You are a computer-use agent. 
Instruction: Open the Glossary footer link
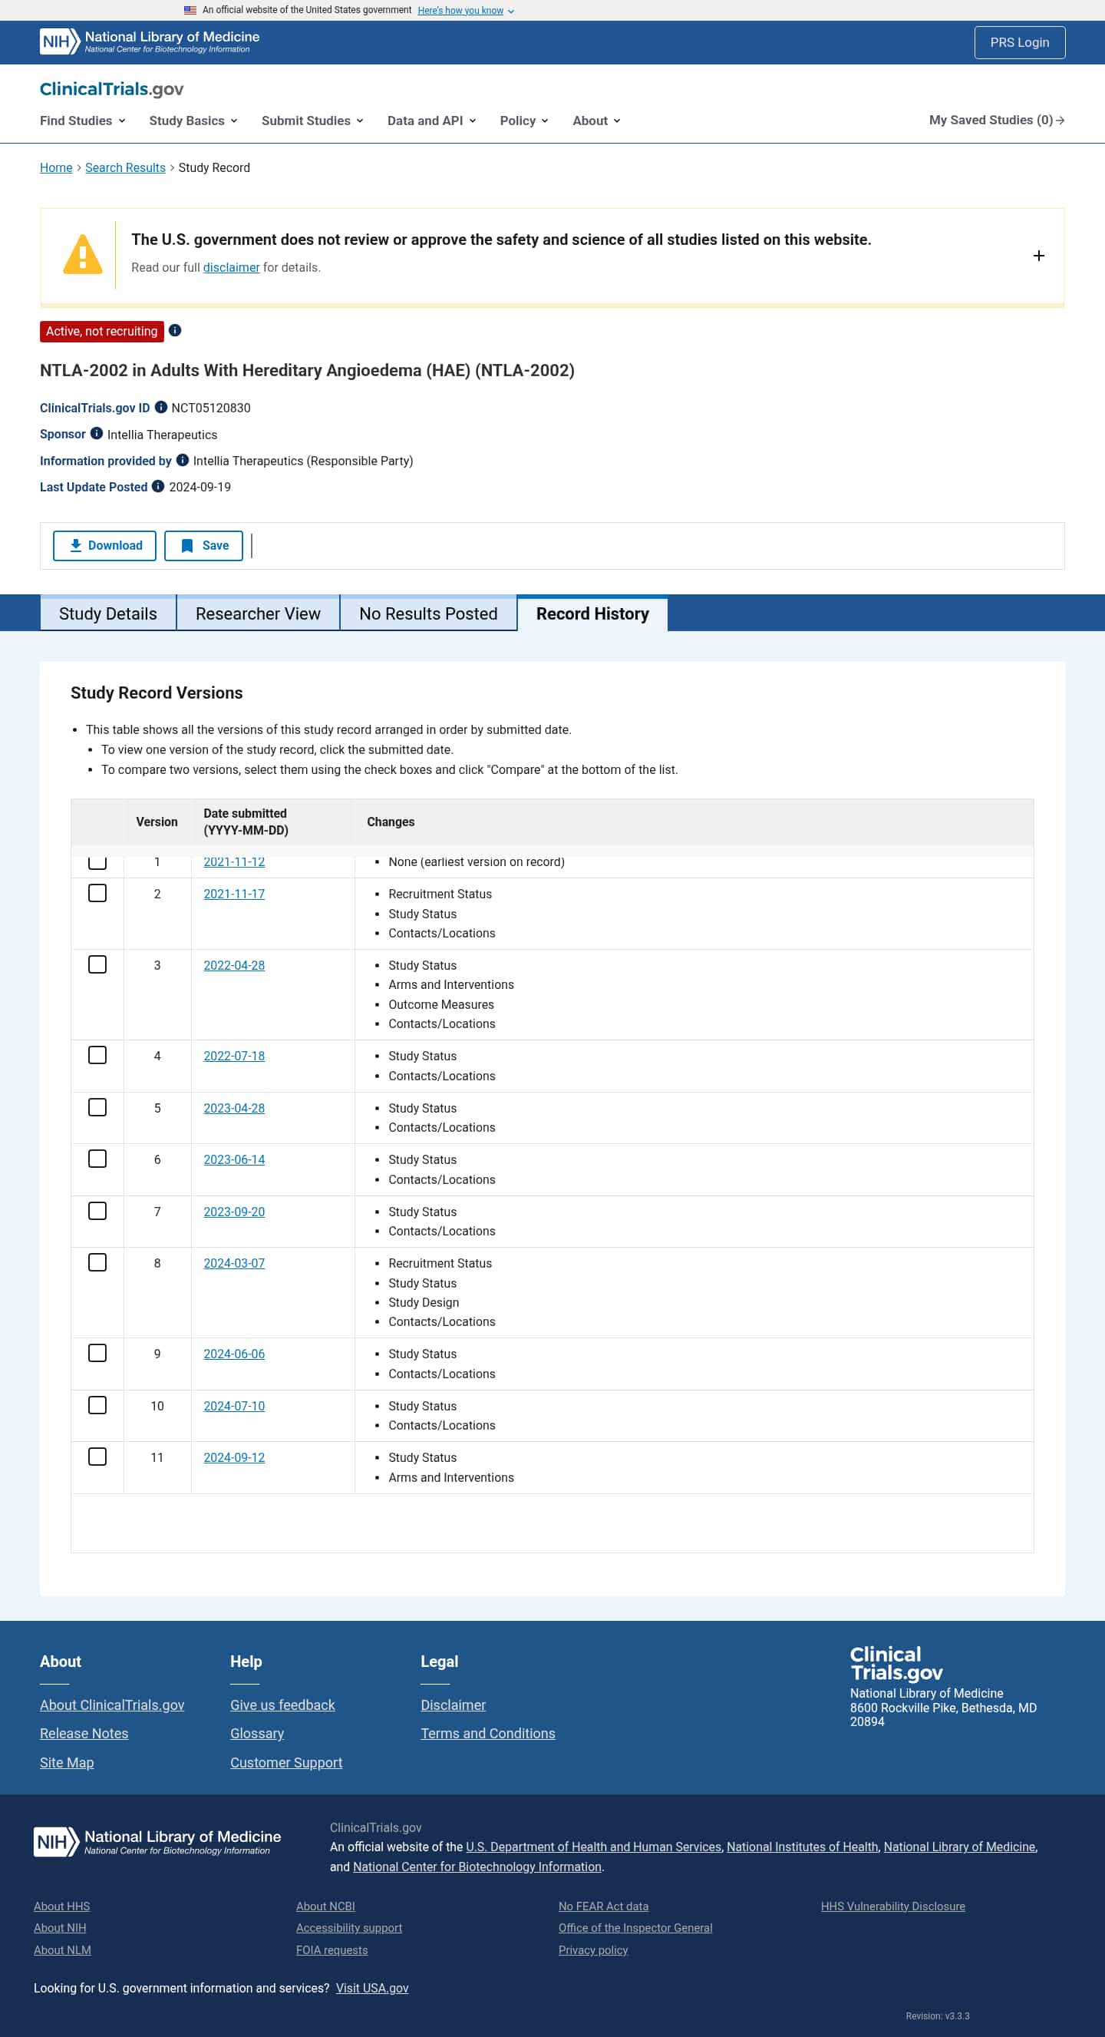point(257,1734)
